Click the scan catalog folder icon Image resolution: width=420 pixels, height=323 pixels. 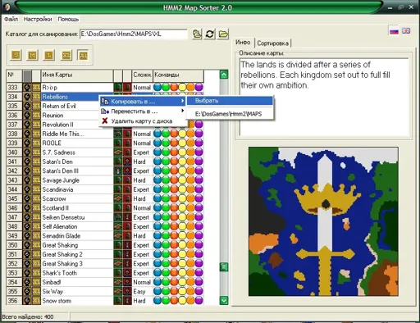click(x=197, y=34)
